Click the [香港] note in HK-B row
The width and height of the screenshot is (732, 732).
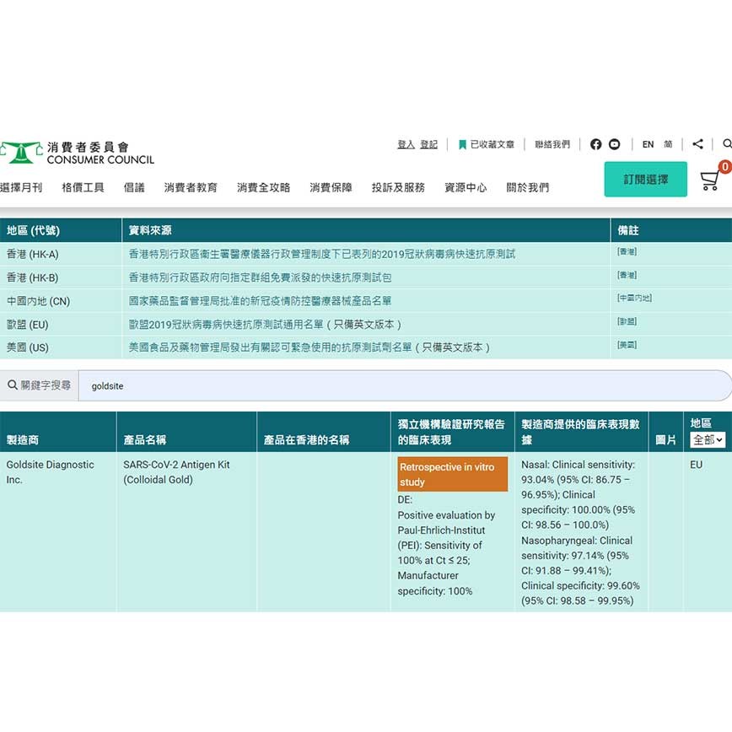pos(627,275)
